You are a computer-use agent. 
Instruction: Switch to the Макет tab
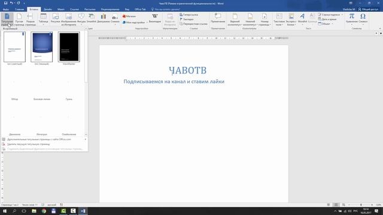tap(61, 10)
